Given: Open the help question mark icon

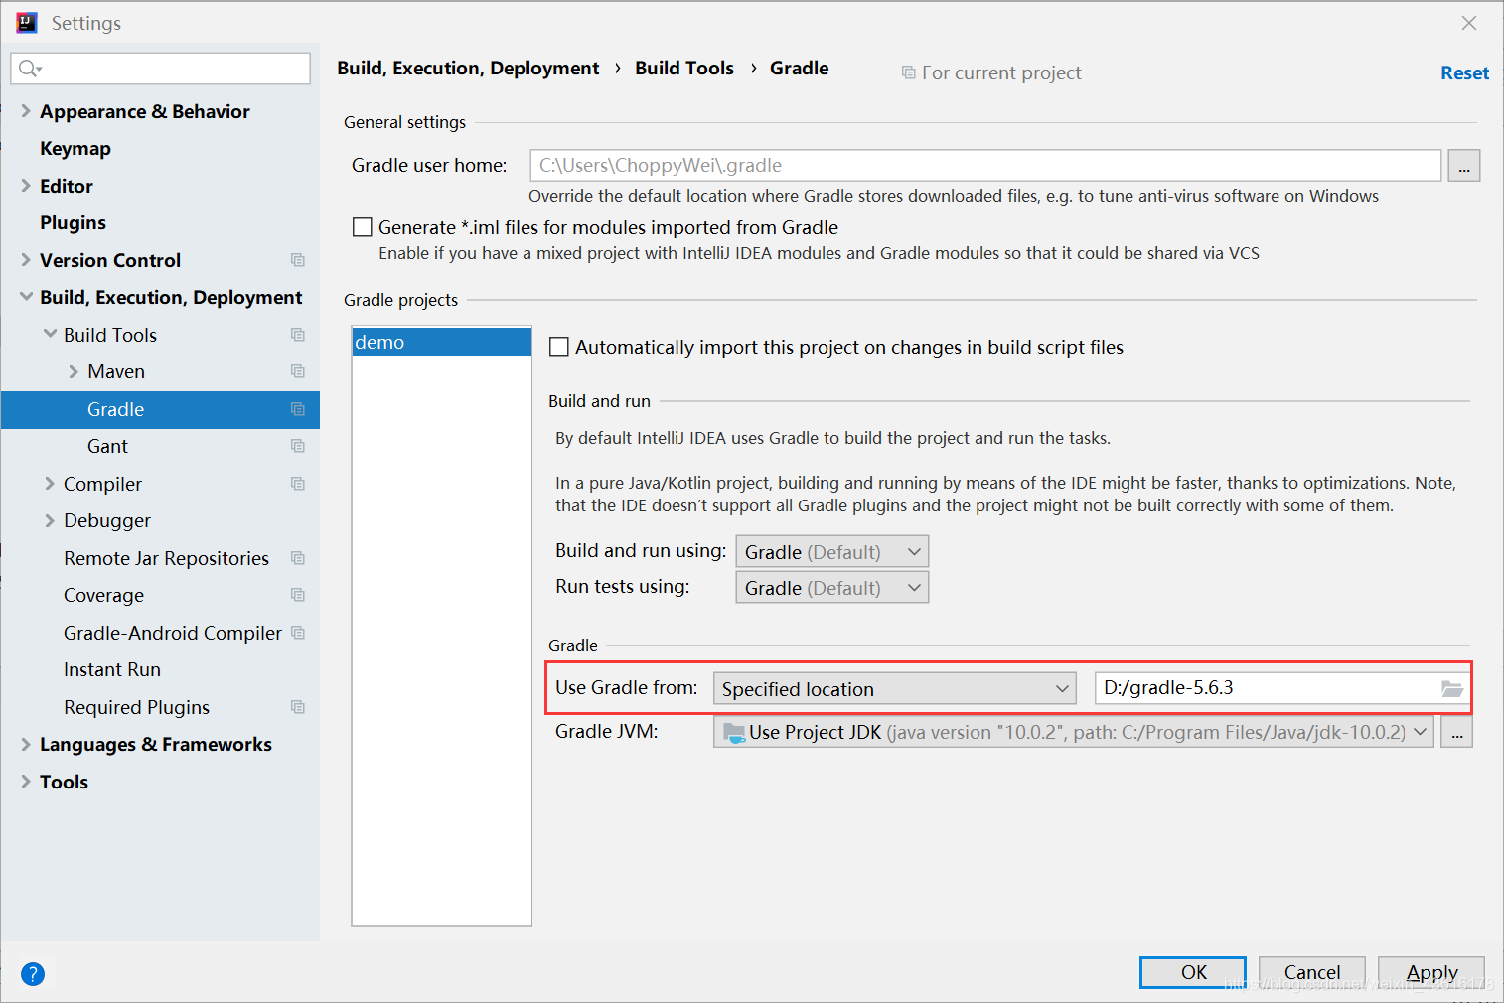Looking at the screenshot, I should [x=33, y=974].
